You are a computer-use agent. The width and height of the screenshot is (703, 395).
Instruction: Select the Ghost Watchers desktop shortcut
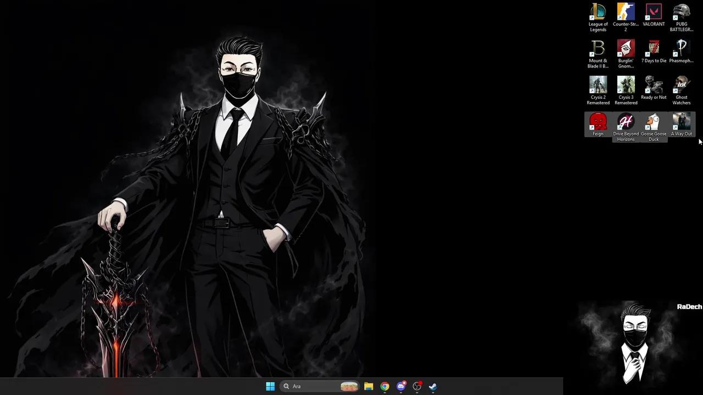682,91
